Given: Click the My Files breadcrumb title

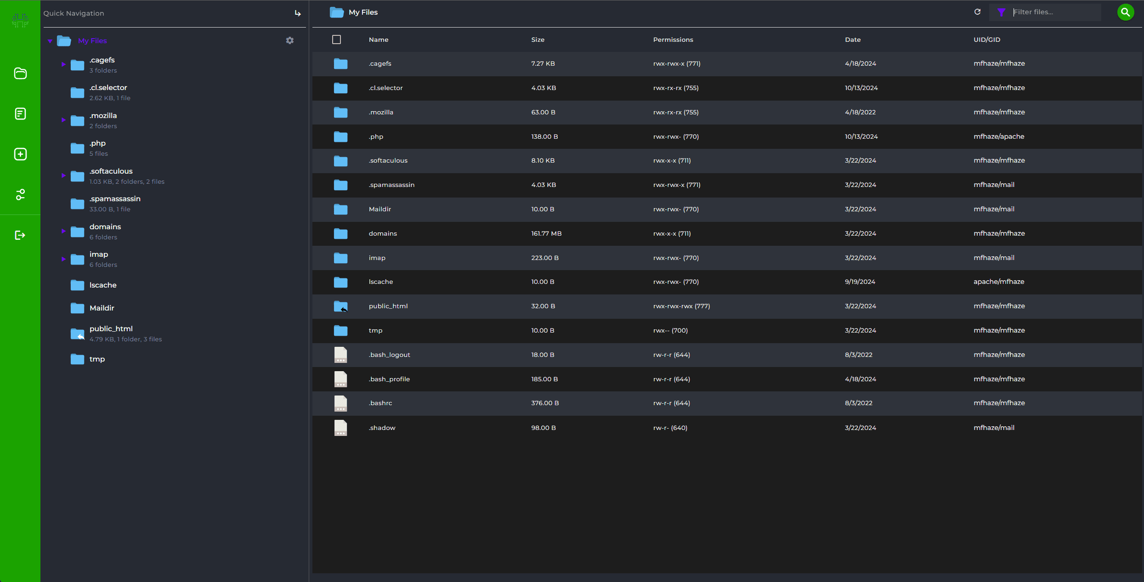Looking at the screenshot, I should (363, 12).
